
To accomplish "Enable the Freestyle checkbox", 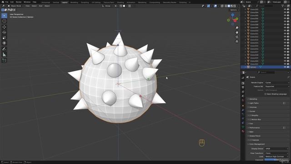I will pyautogui.click(x=250, y=140).
